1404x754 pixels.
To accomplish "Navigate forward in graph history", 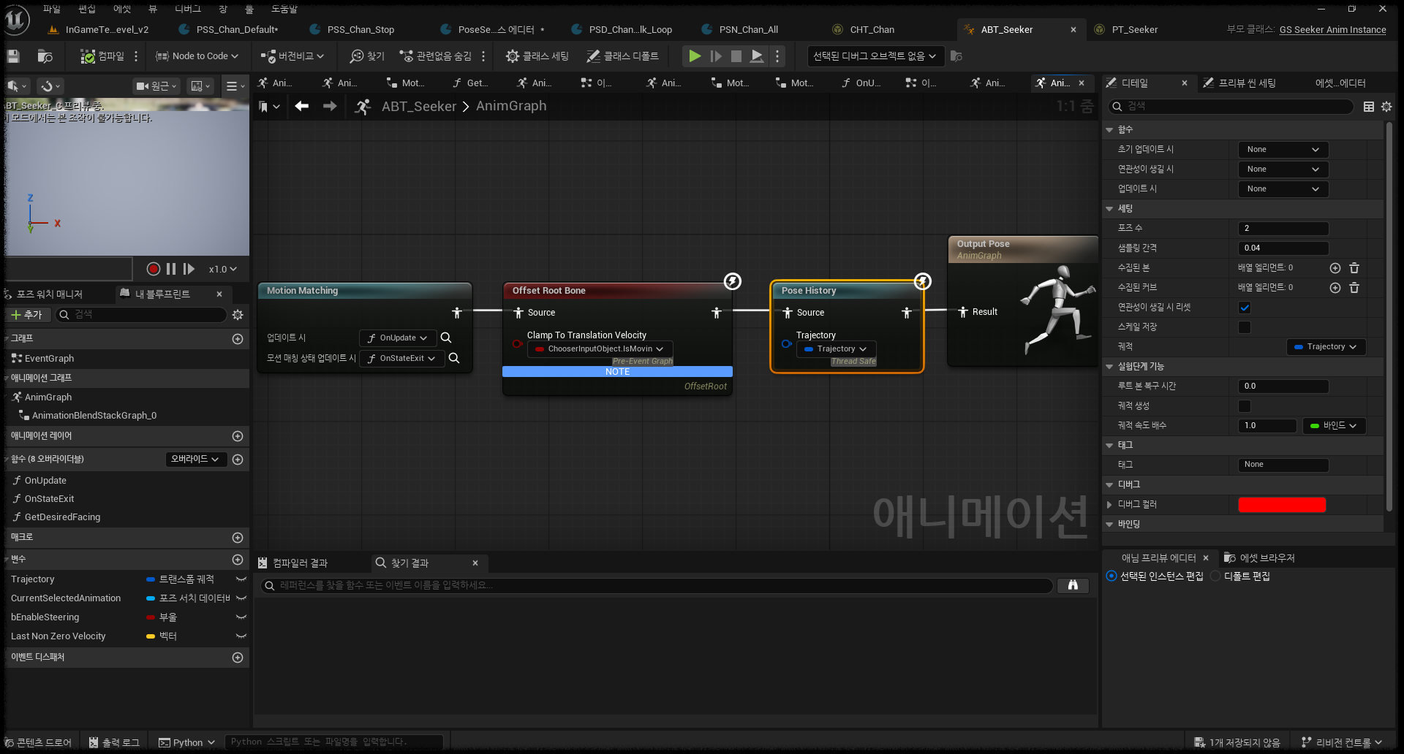I will pyautogui.click(x=330, y=107).
